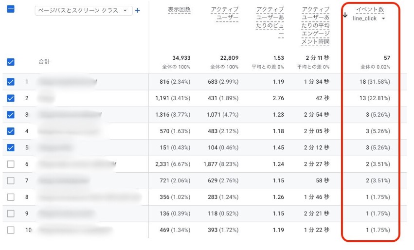Sort by 平均エンゲージメント時間 column header
This screenshot has height=250, width=414.
coord(315,26)
